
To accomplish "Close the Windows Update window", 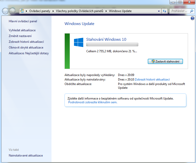I will pyautogui.click(x=189, y=2).
